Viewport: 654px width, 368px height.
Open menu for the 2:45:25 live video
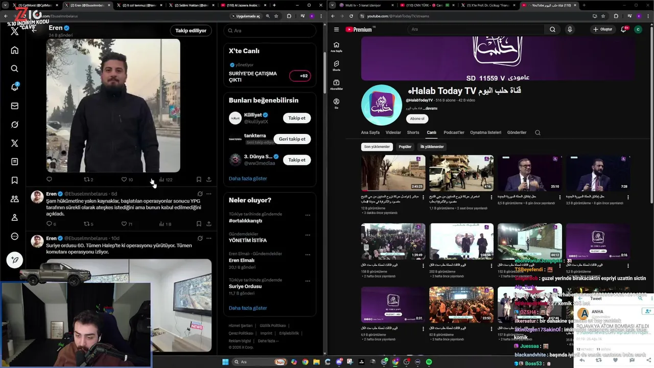tap(423, 197)
